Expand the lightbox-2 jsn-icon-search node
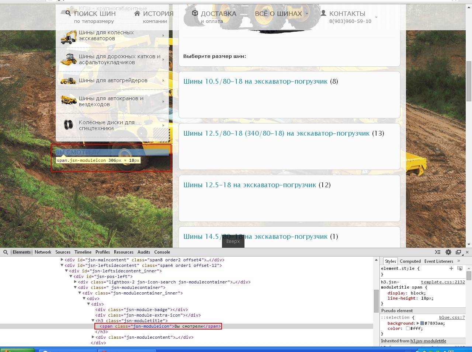The height and width of the screenshot is (352, 472). point(75,282)
